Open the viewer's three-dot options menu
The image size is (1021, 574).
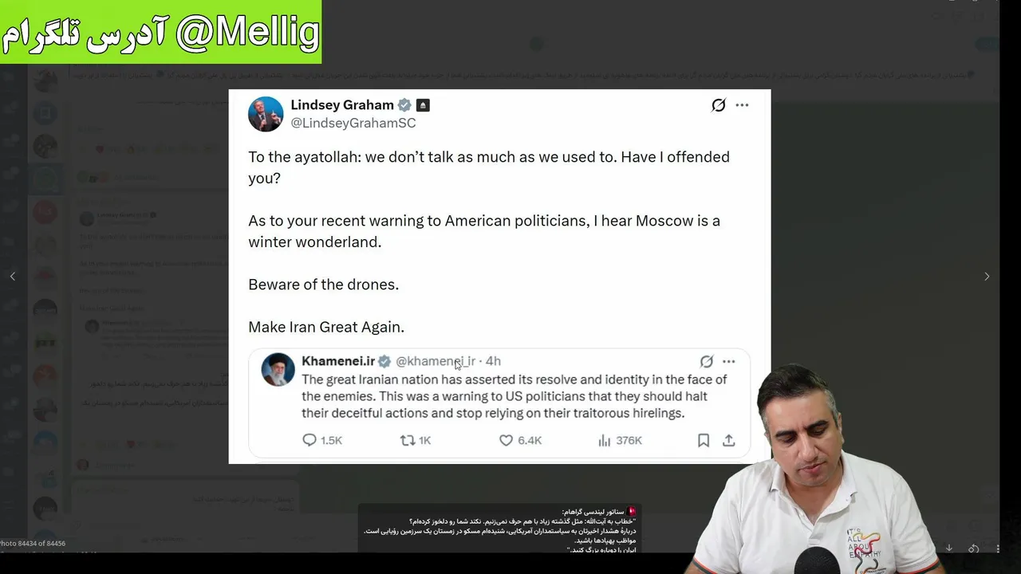[x=997, y=548]
